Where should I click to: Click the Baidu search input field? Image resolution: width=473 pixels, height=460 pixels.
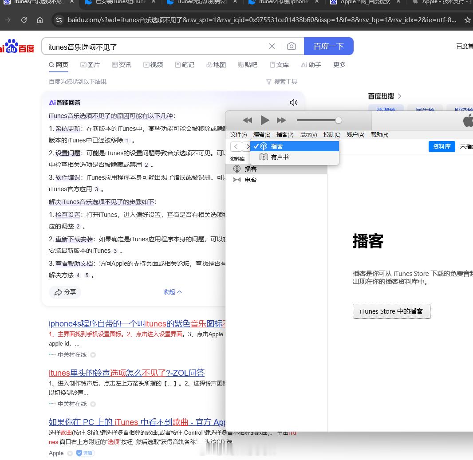(x=157, y=47)
